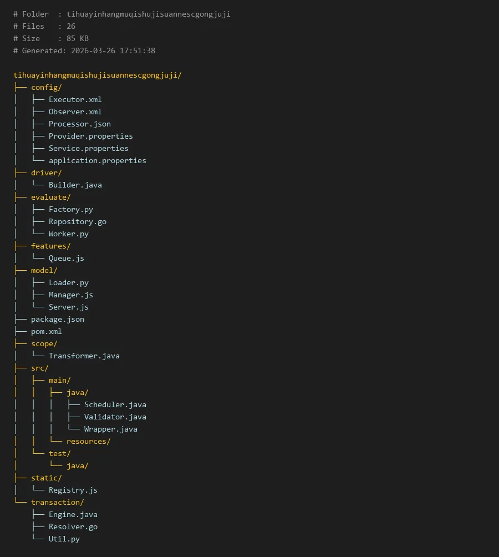
Task: Open Registry.js under static
Action: click(x=73, y=490)
